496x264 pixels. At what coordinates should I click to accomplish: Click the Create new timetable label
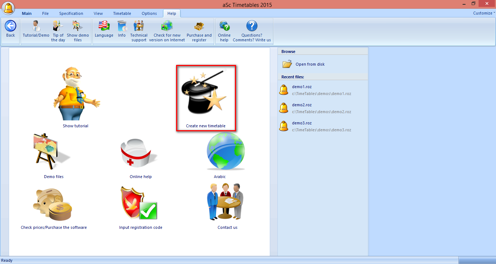click(x=206, y=126)
